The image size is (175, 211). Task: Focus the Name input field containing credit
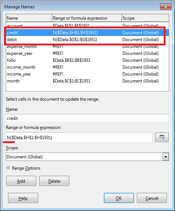point(87,118)
